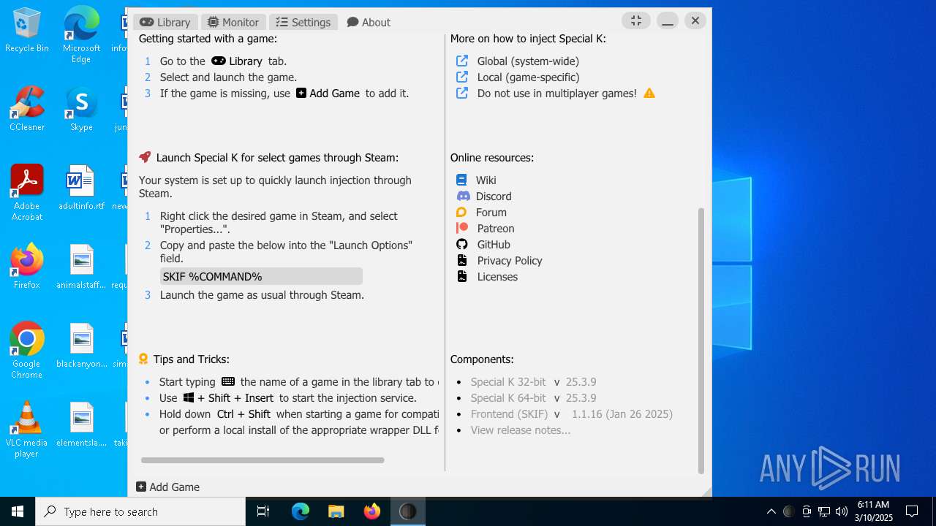Open CCleaner desktop shortcut
Viewport: 936px width, 526px height.
[x=27, y=110]
